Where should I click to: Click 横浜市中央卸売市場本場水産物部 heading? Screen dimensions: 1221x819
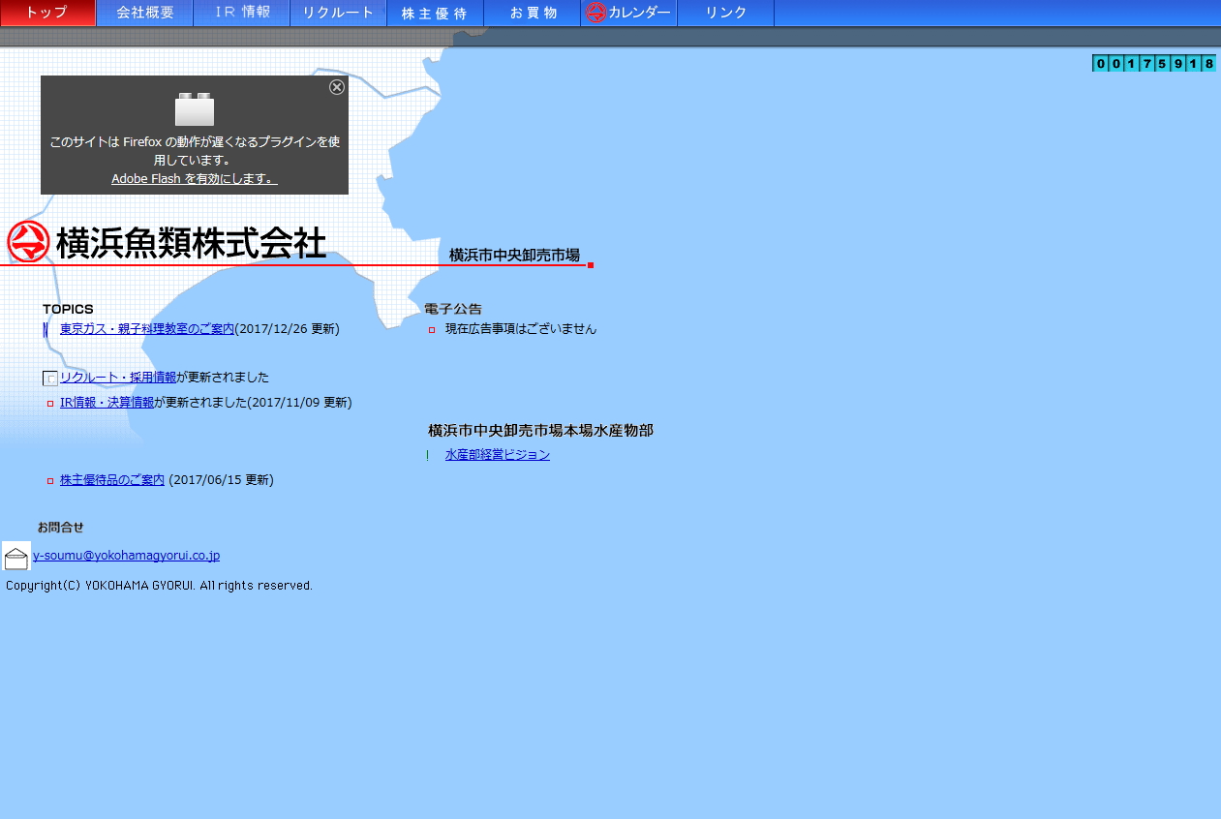tap(541, 431)
